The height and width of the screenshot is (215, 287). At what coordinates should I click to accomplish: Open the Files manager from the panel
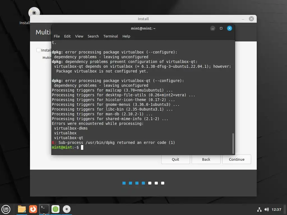pos(22,209)
